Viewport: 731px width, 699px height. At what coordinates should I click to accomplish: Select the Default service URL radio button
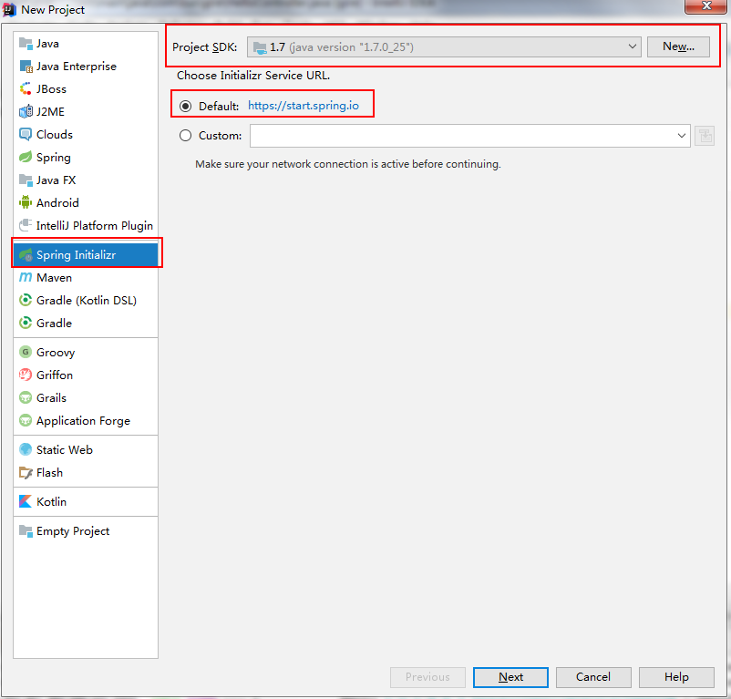[x=186, y=107]
